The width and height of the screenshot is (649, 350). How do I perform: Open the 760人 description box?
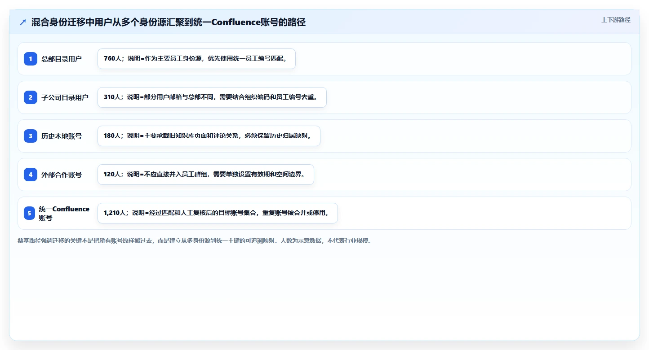tap(196, 59)
